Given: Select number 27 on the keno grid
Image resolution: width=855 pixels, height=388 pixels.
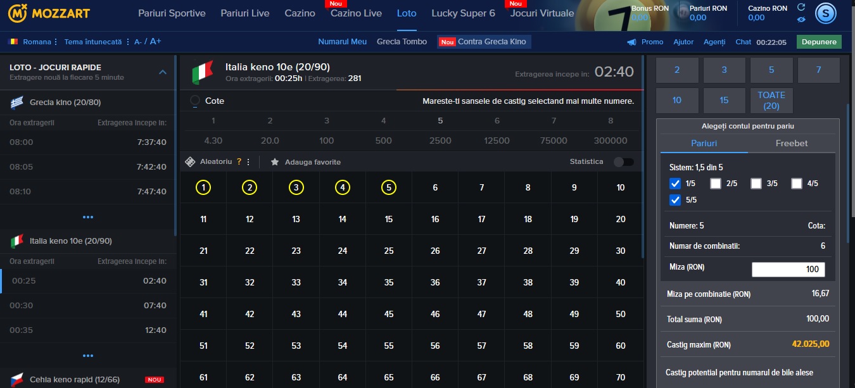Looking at the screenshot, I should [x=481, y=251].
